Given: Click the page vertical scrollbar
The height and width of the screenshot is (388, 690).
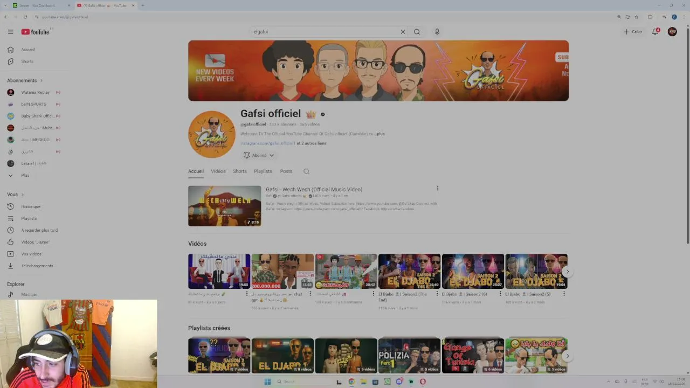Looking at the screenshot, I should click(687, 135).
